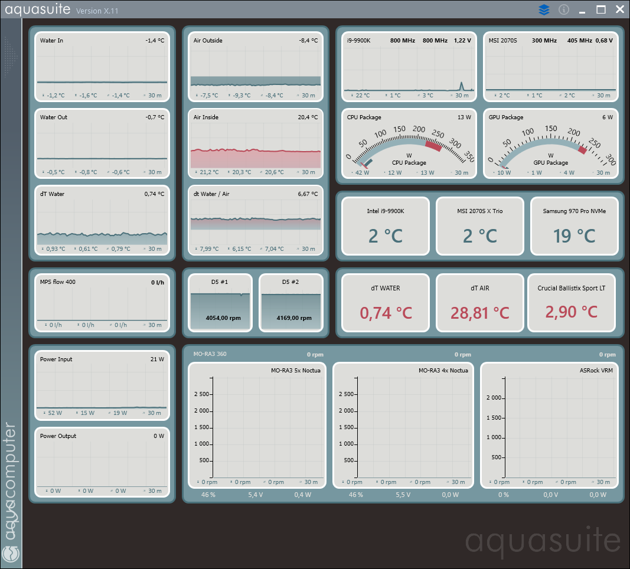Click the Crucial Ballistix Sport LT tile

pos(572,303)
